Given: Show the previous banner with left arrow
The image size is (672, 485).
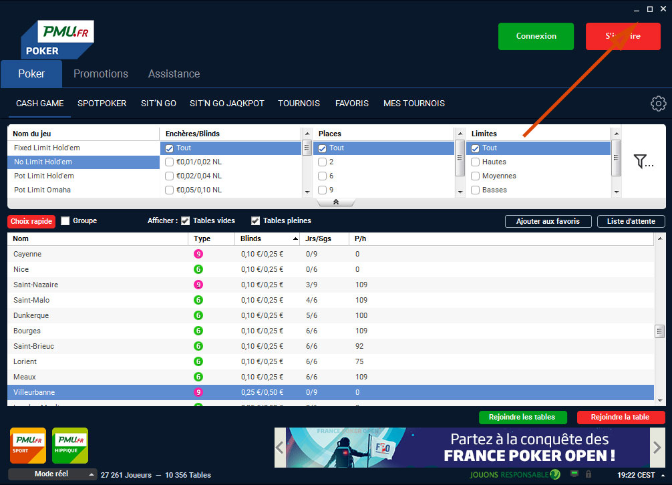Looking at the screenshot, I should [x=281, y=448].
